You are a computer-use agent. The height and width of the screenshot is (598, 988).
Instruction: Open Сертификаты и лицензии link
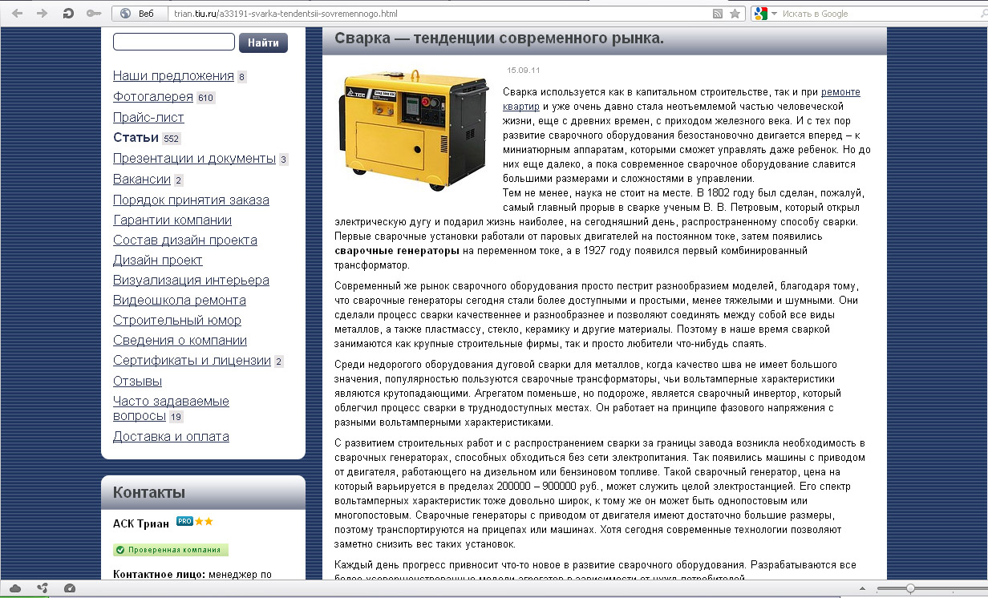pos(192,361)
